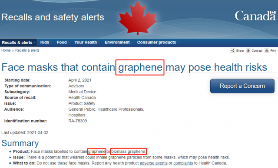
Task: Click the Face masks graphene page heading
Action: point(134,67)
